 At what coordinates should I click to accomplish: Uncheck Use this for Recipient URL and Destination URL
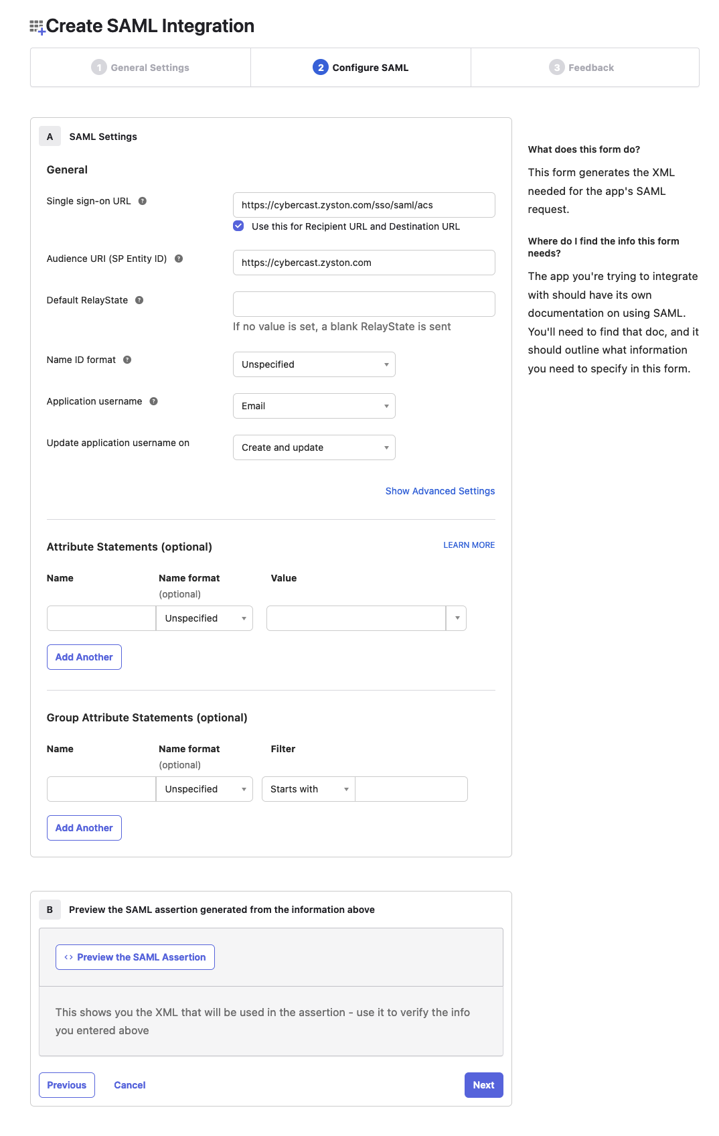(239, 226)
